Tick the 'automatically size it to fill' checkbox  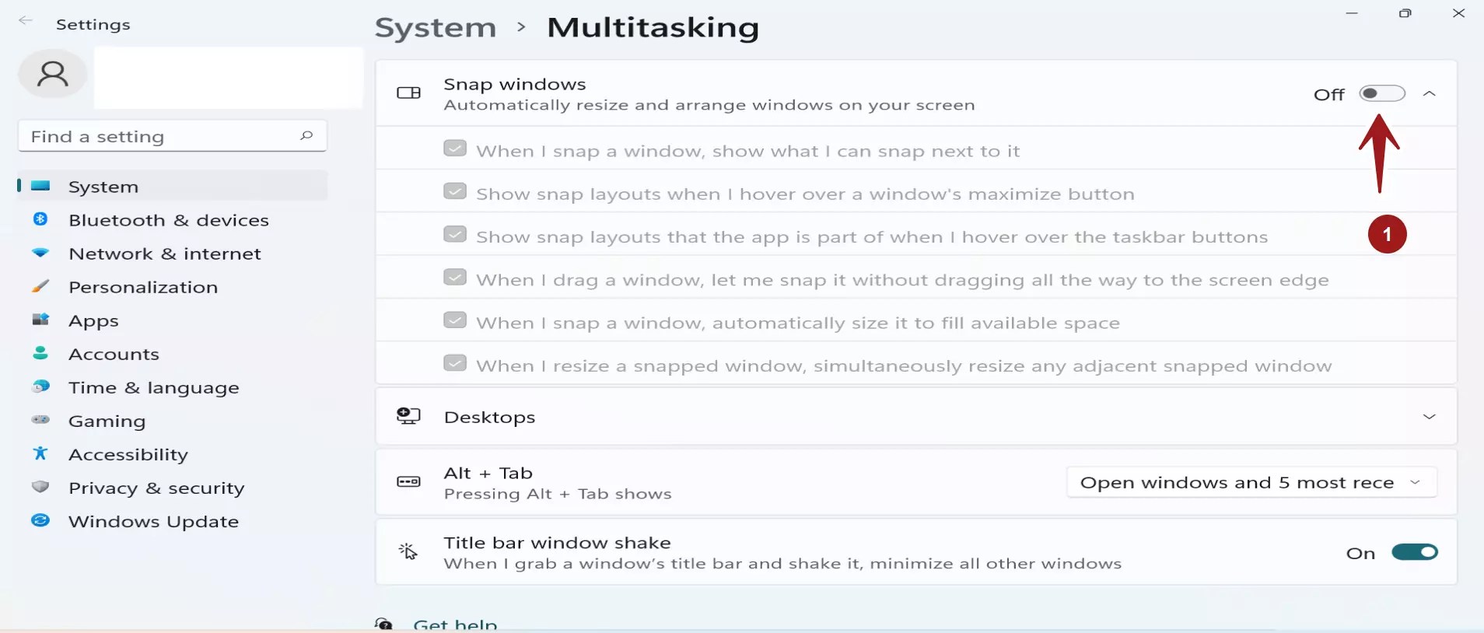click(x=455, y=320)
